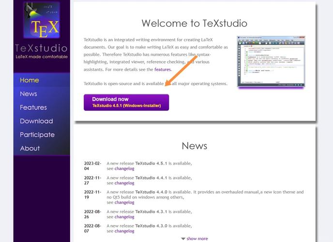Open the TeXstudio screenshot thumbnail
The height and width of the screenshot is (242, 333).
point(271,62)
